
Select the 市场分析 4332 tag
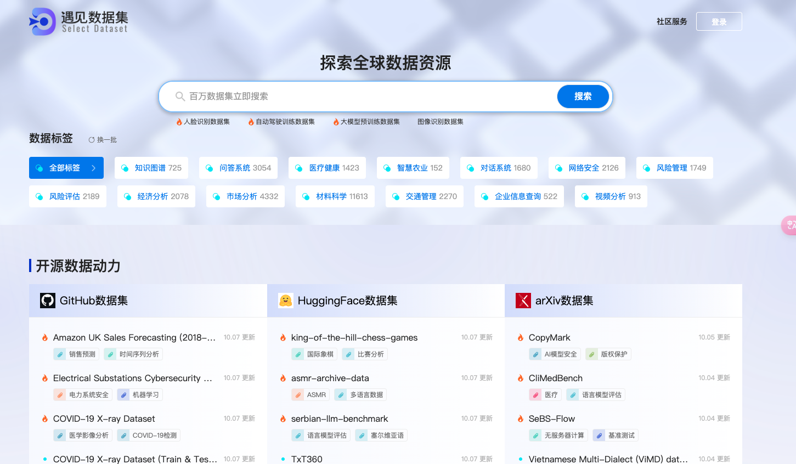245,196
